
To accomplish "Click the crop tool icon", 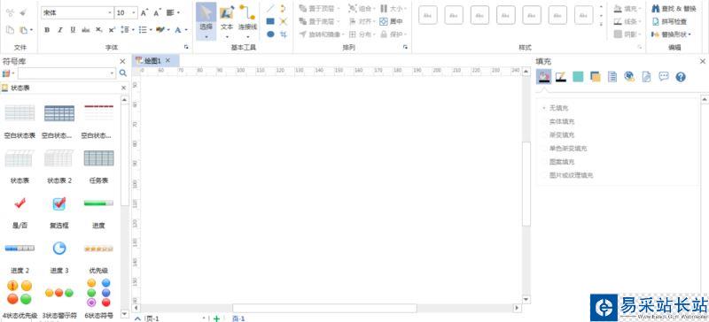I will (284, 34).
